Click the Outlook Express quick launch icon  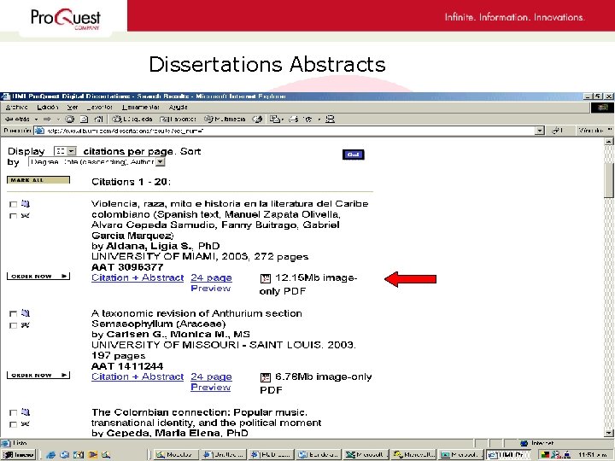click(64, 455)
